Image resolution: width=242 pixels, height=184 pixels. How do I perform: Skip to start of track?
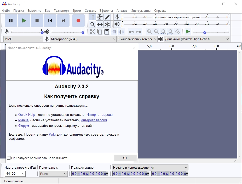(50, 21)
